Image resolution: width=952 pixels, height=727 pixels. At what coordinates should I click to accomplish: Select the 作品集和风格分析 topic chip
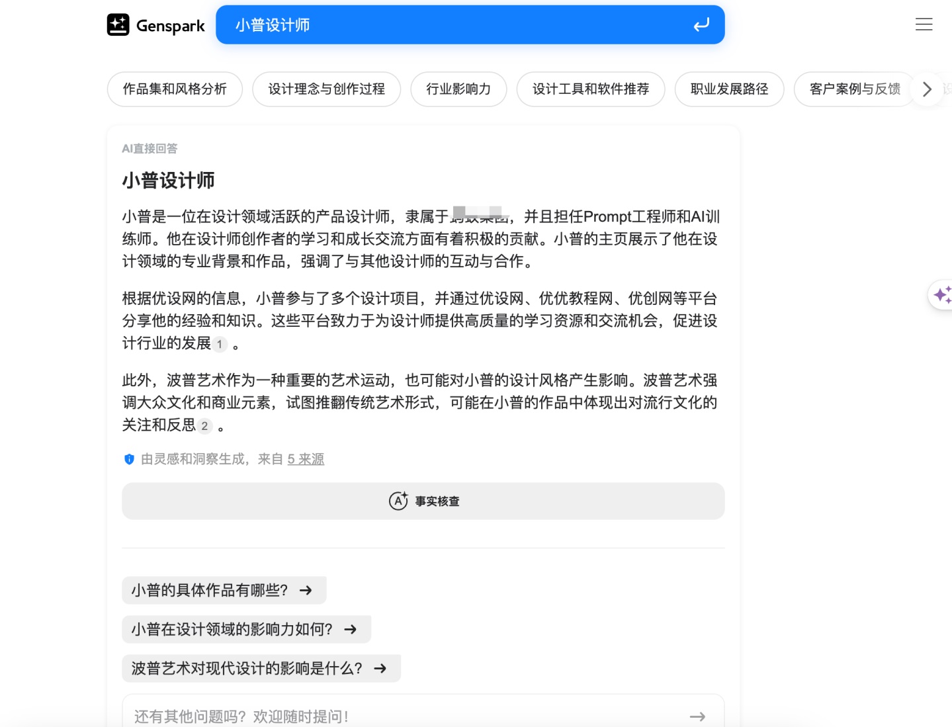[175, 89]
